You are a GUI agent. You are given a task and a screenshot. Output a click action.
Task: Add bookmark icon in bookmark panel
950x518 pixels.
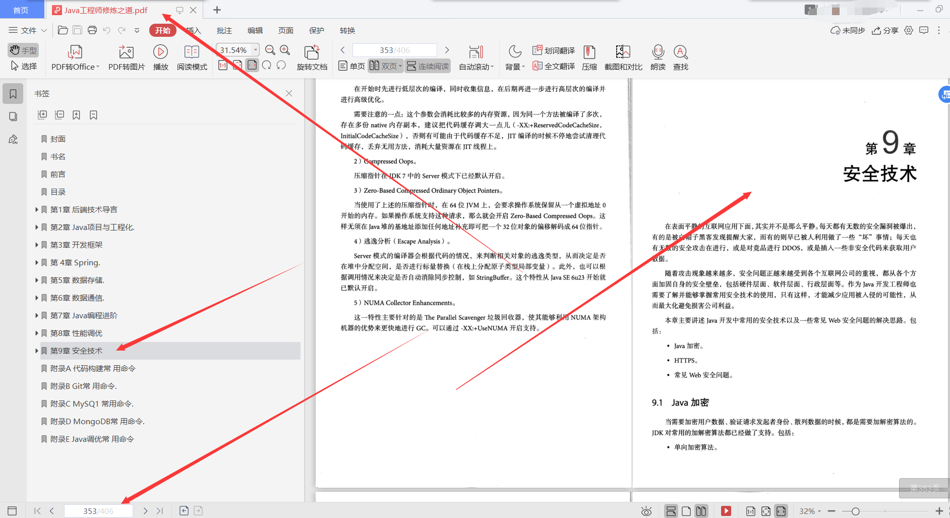click(76, 115)
